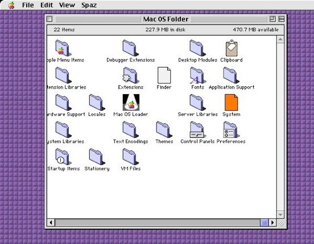This screenshot has width=314, height=244.
Task: Open the Desktop Modules folder
Action: pos(197,48)
